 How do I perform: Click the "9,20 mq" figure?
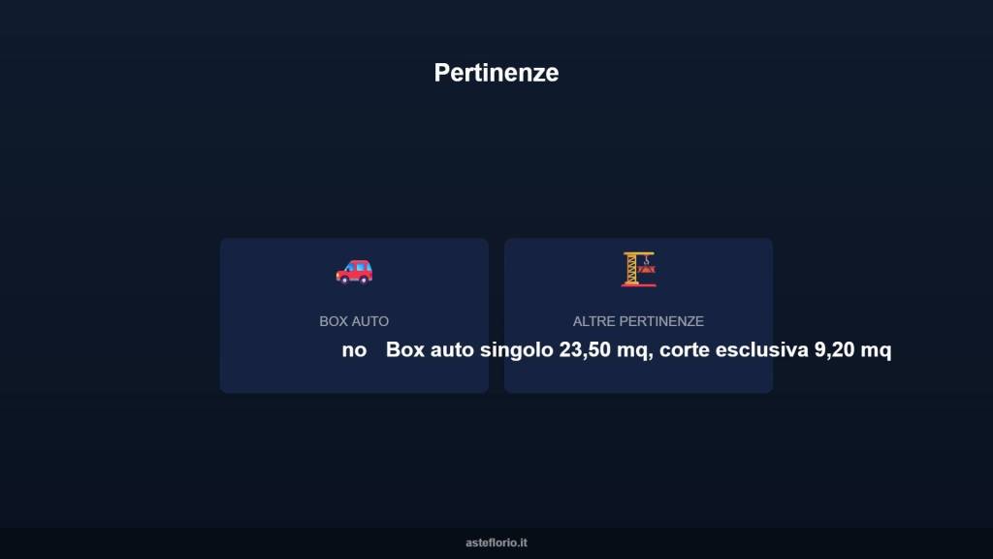pos(852,350)
